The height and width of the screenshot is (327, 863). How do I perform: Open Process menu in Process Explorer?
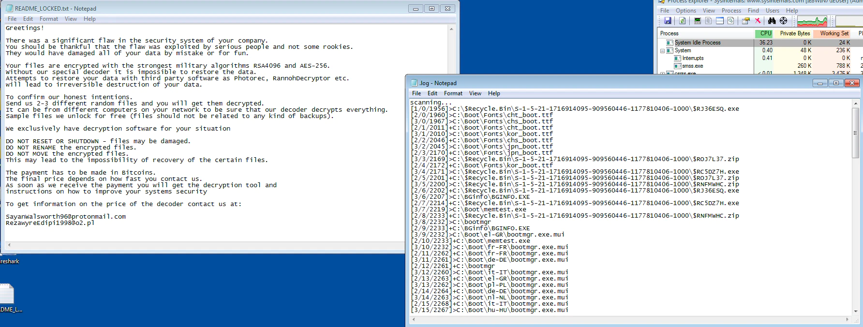point(731,11)
